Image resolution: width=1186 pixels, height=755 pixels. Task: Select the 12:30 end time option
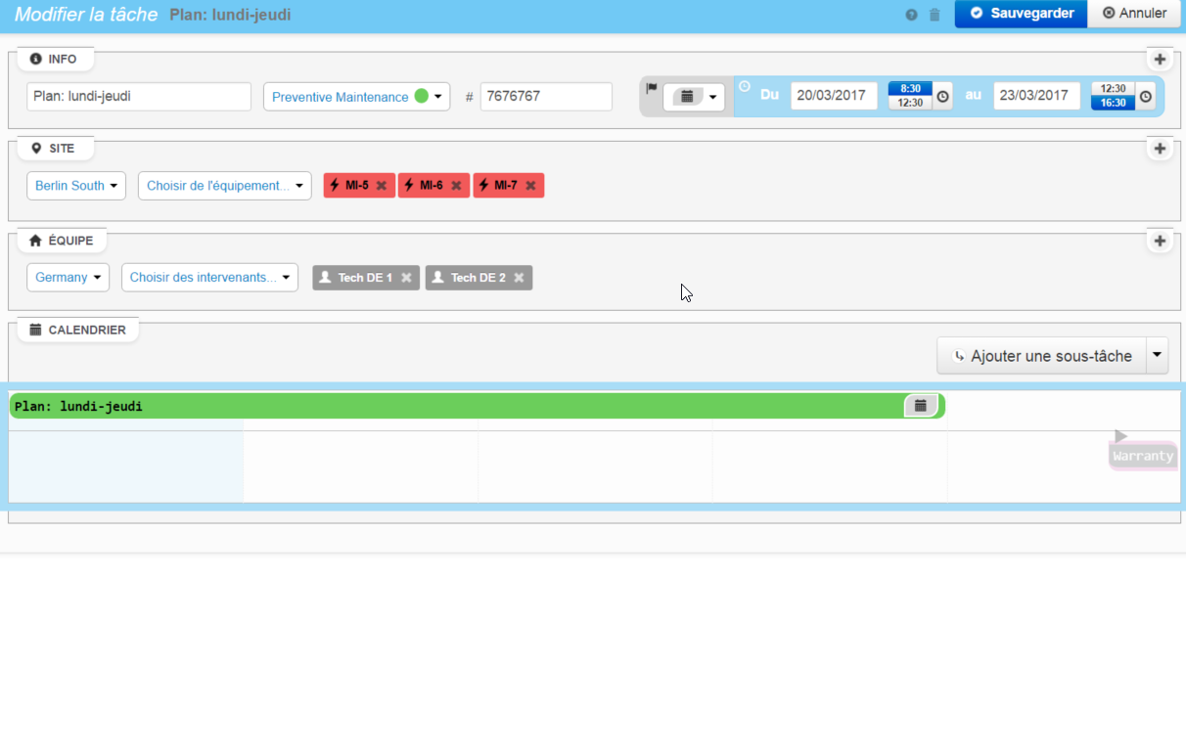(1113, 89)
